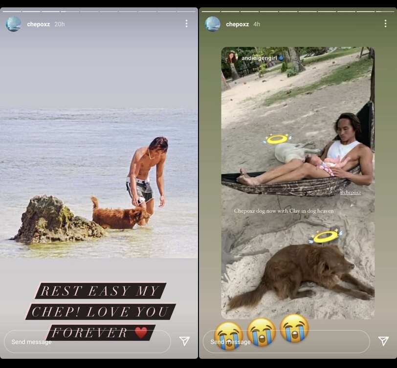397x368 pixels.
Task: Open andieigengirl username in reshared post
Action: click(x=259, y=58)
